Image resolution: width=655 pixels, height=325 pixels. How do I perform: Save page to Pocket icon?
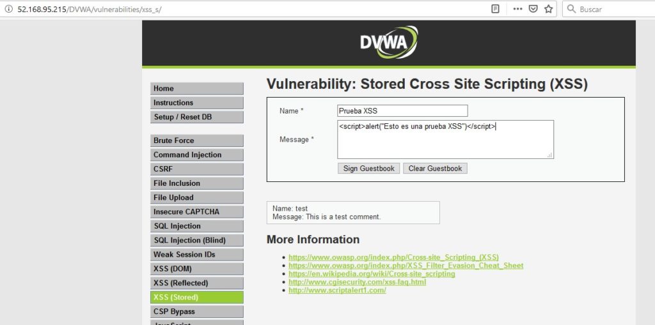click(533, 9)
